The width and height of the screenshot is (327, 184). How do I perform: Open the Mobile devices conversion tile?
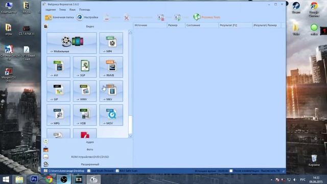72,43
